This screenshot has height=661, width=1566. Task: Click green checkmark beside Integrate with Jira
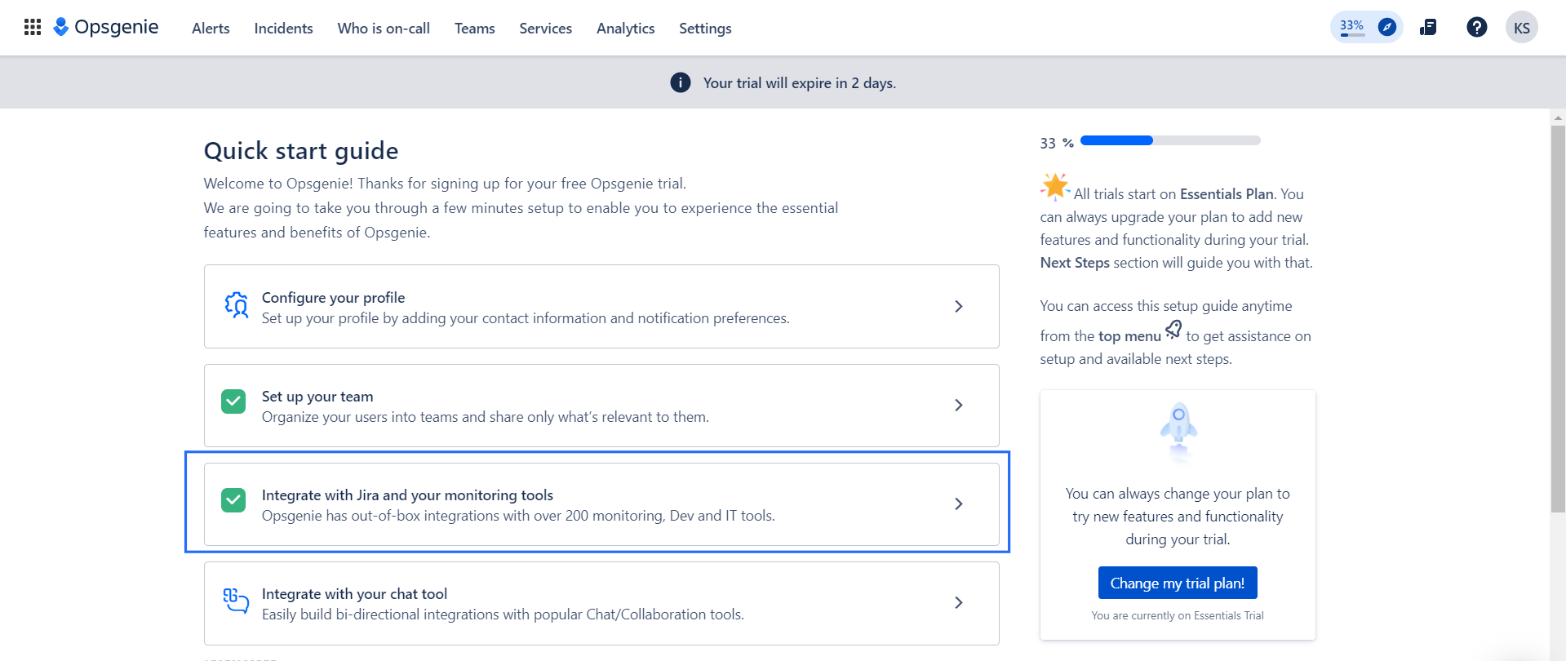[233, 500]
